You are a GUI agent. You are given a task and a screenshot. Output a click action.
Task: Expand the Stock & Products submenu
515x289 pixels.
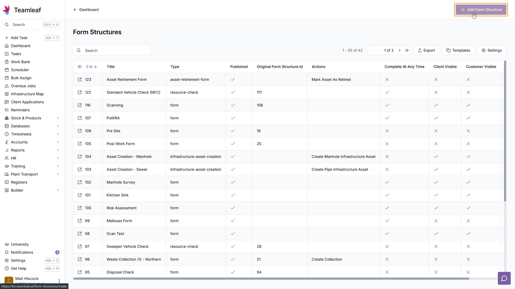point(58,118)
